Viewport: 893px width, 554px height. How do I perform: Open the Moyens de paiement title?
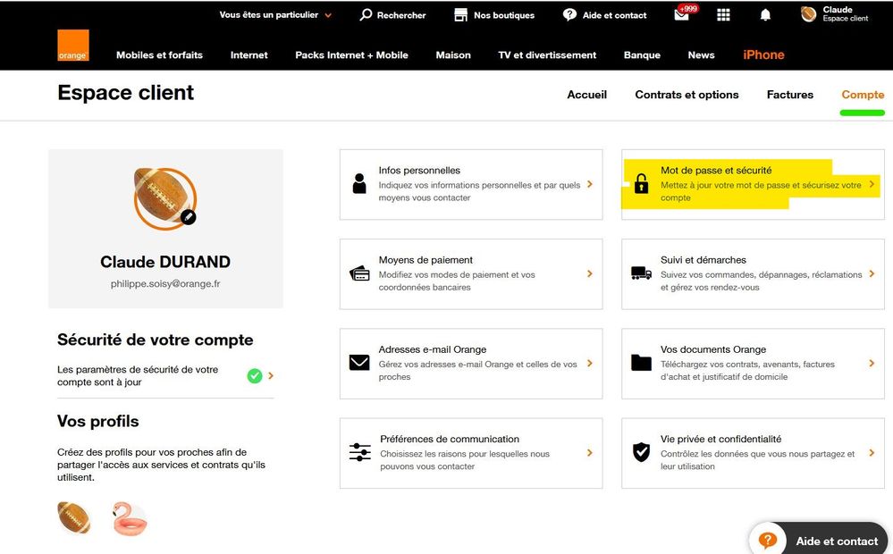(425, 260)
